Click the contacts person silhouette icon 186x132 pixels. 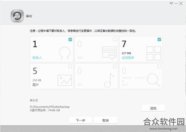(65, 53)
